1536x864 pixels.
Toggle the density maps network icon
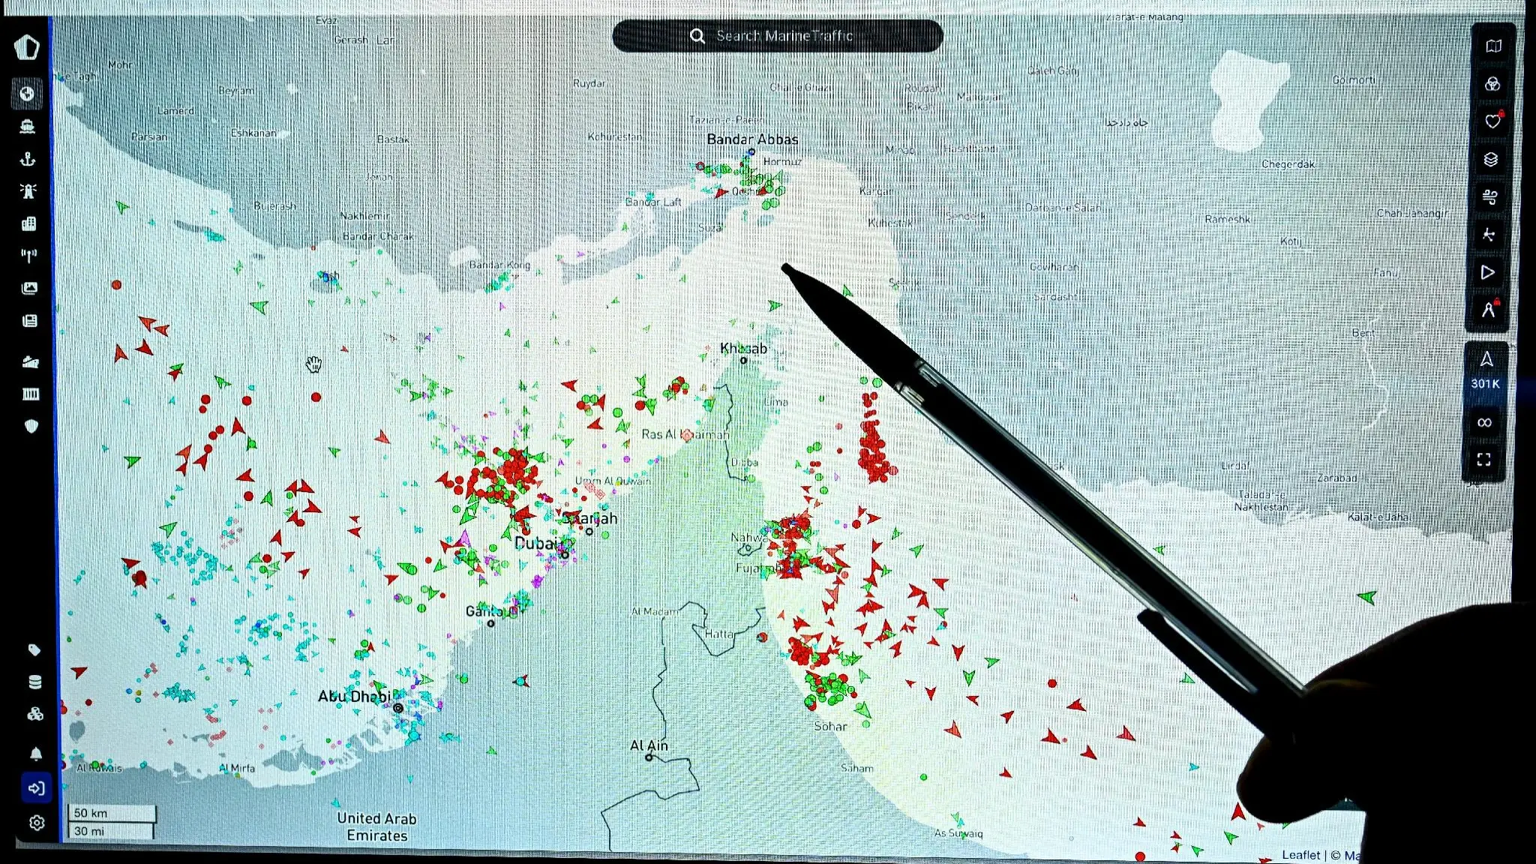click(x=1489, y=235)
